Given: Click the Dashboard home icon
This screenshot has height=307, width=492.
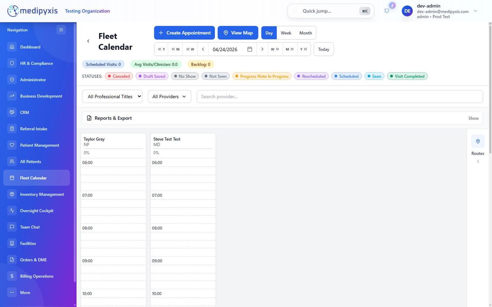Looking at the screenshot, I should (x=12, y=47).
